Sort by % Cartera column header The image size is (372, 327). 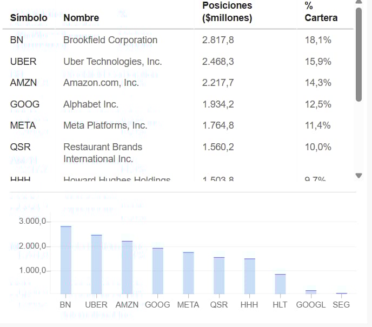321,11
